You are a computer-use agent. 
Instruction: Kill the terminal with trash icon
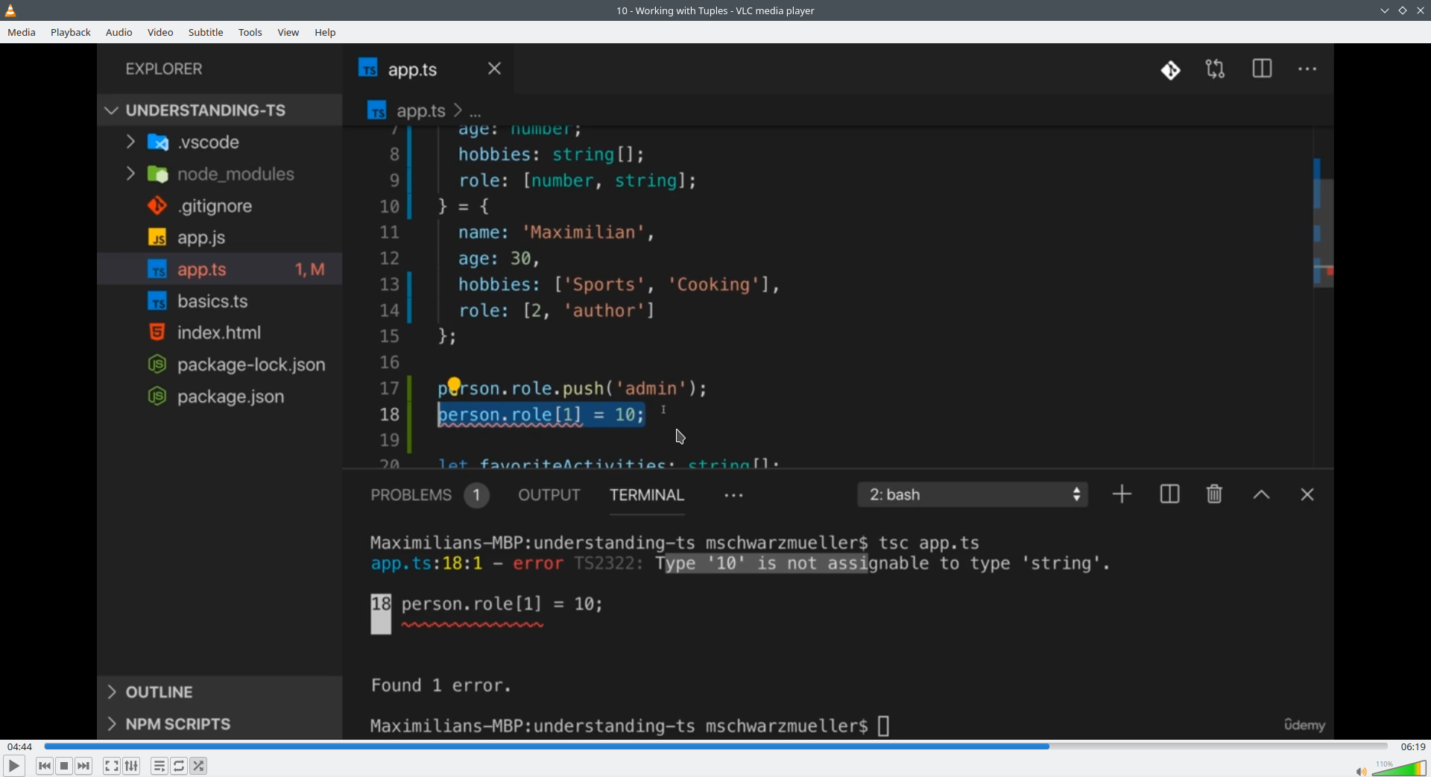point(1215,494)
